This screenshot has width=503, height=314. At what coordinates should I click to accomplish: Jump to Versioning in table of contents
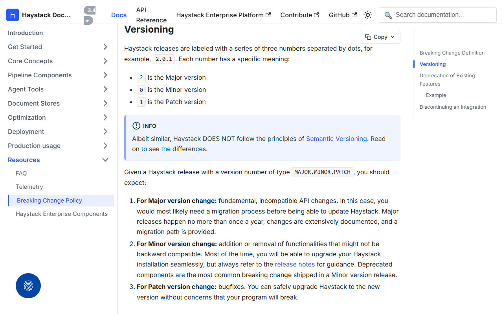pyautogui.click(x=433, y=64)
